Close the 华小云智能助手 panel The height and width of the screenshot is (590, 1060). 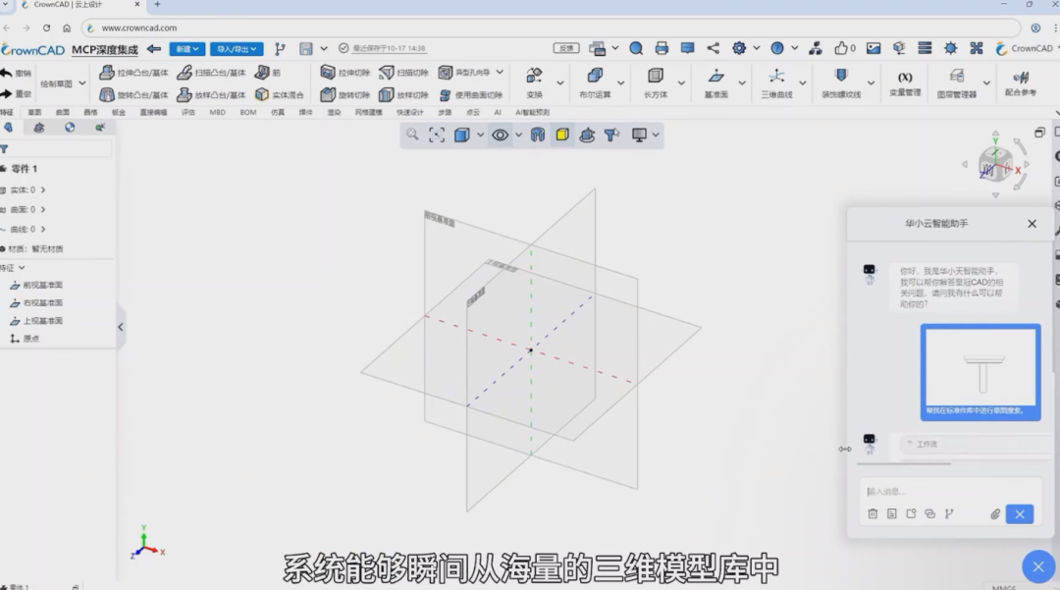click(1032, 224)
